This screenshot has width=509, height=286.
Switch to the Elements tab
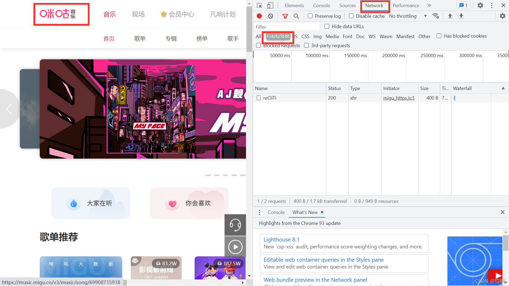point(294,6)
